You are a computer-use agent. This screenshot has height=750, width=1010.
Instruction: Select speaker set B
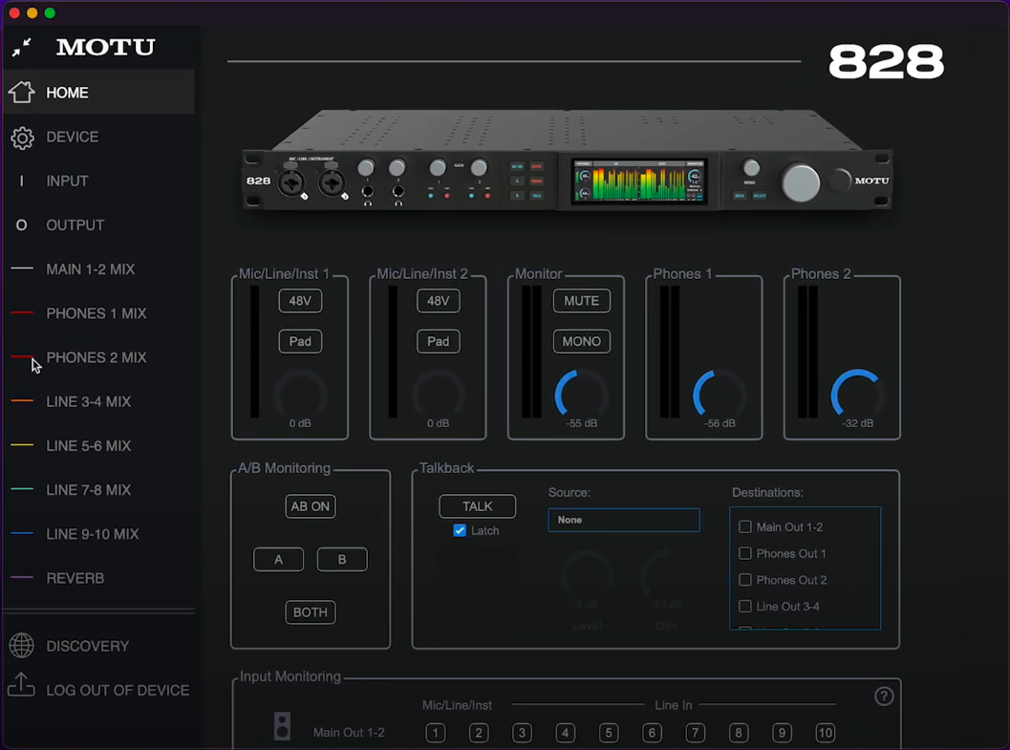342,560
